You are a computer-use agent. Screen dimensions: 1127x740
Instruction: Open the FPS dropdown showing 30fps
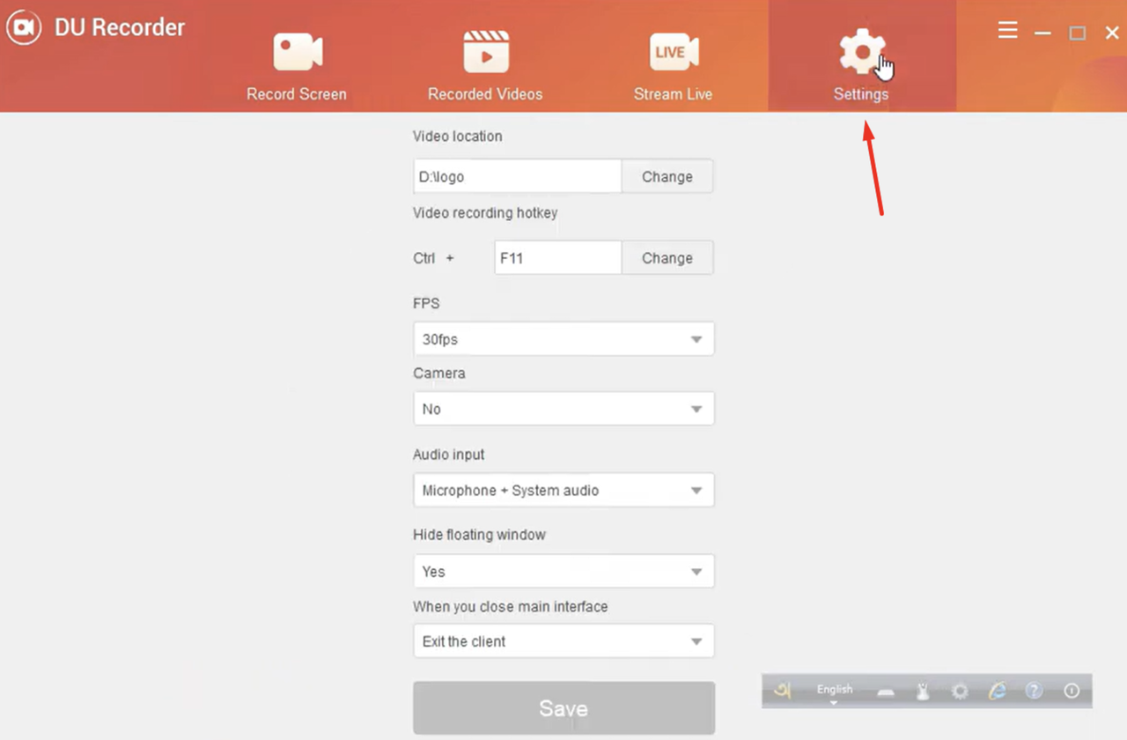[x=563, y=338]
